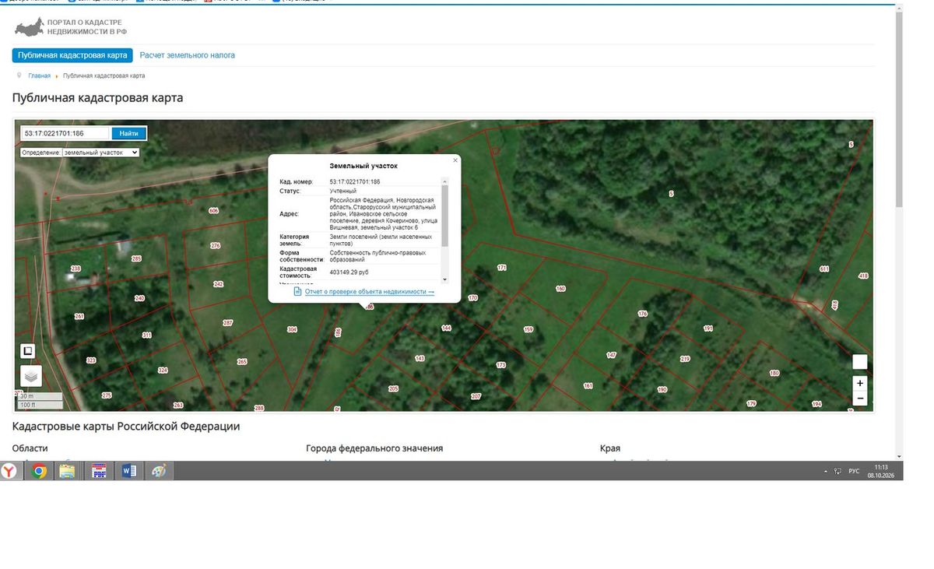Click the Города федерального значения heading
Image resolution: width=934 pixels, height=569 pixels.
click(x=374, y=448)
